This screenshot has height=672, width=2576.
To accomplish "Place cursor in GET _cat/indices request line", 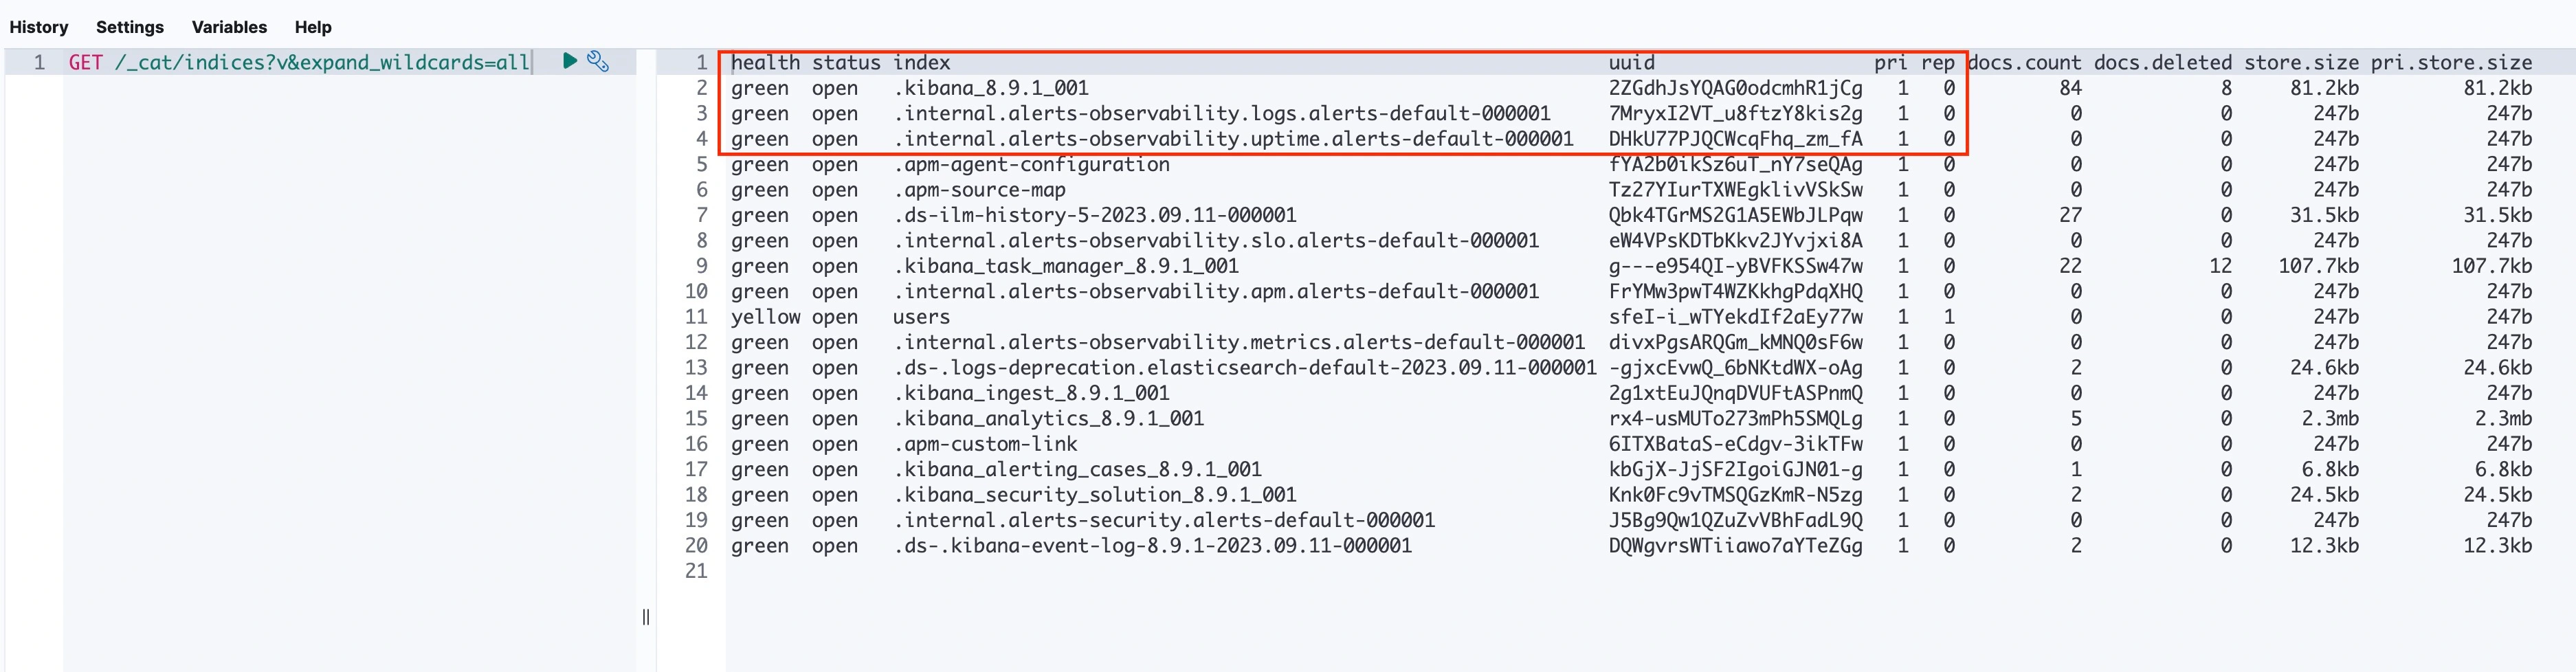I will tap(300, 62).
